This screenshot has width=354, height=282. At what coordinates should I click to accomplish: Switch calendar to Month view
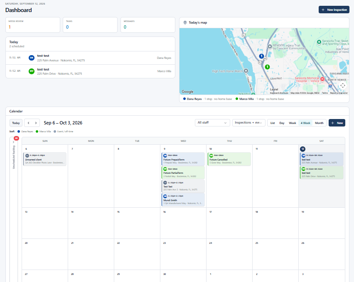tap(319, 123)
